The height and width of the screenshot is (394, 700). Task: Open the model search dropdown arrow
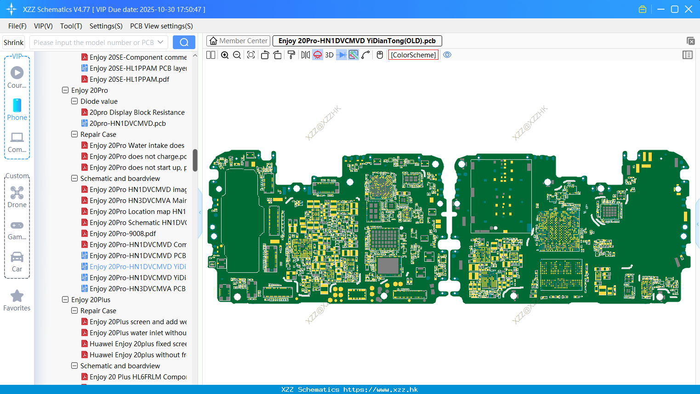point(160,42)
